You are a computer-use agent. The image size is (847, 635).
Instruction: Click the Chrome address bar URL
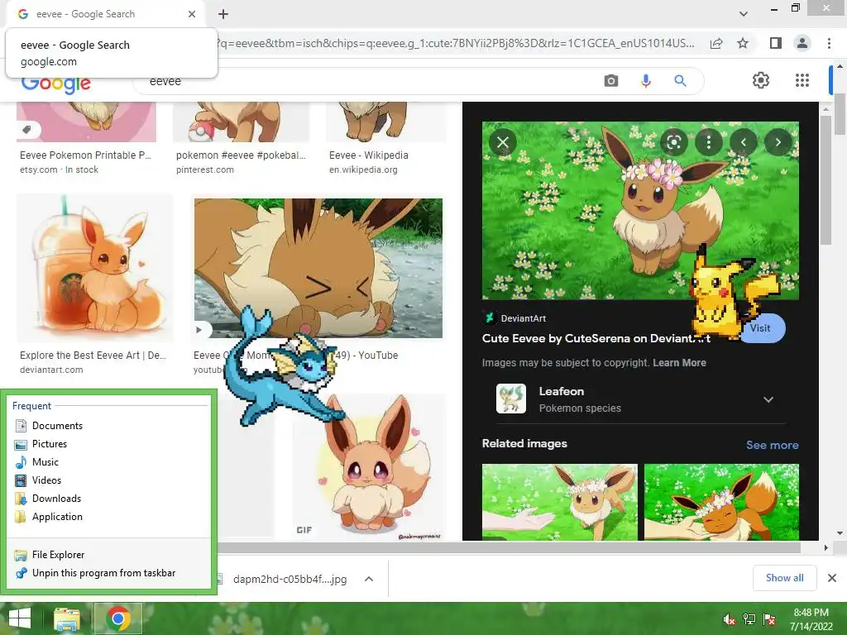(454, 43)
